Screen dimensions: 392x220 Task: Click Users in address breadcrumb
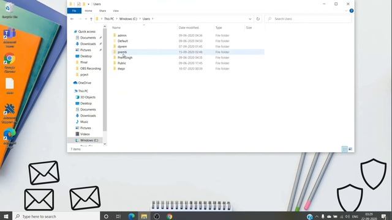146,19
